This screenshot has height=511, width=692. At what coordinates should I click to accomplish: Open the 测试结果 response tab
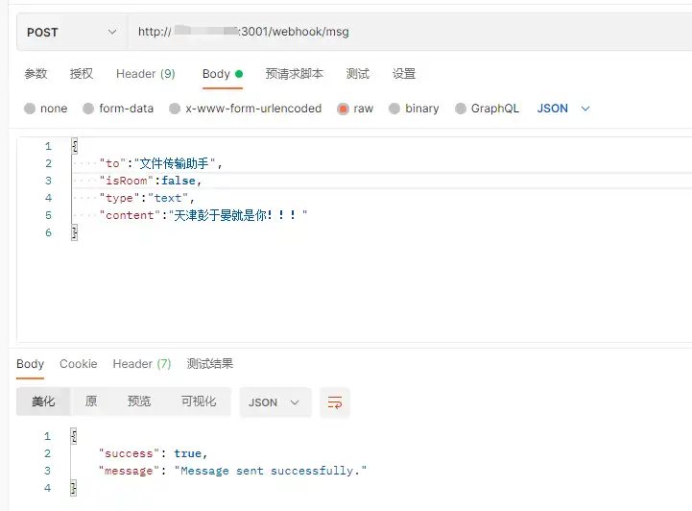click(210, 364)
